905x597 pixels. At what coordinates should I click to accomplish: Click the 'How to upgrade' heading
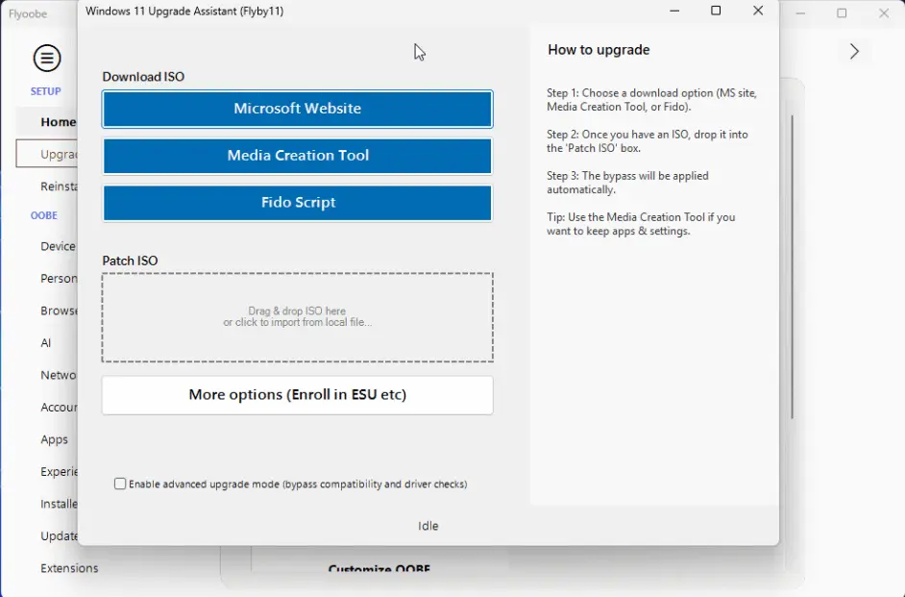point(599,50)
